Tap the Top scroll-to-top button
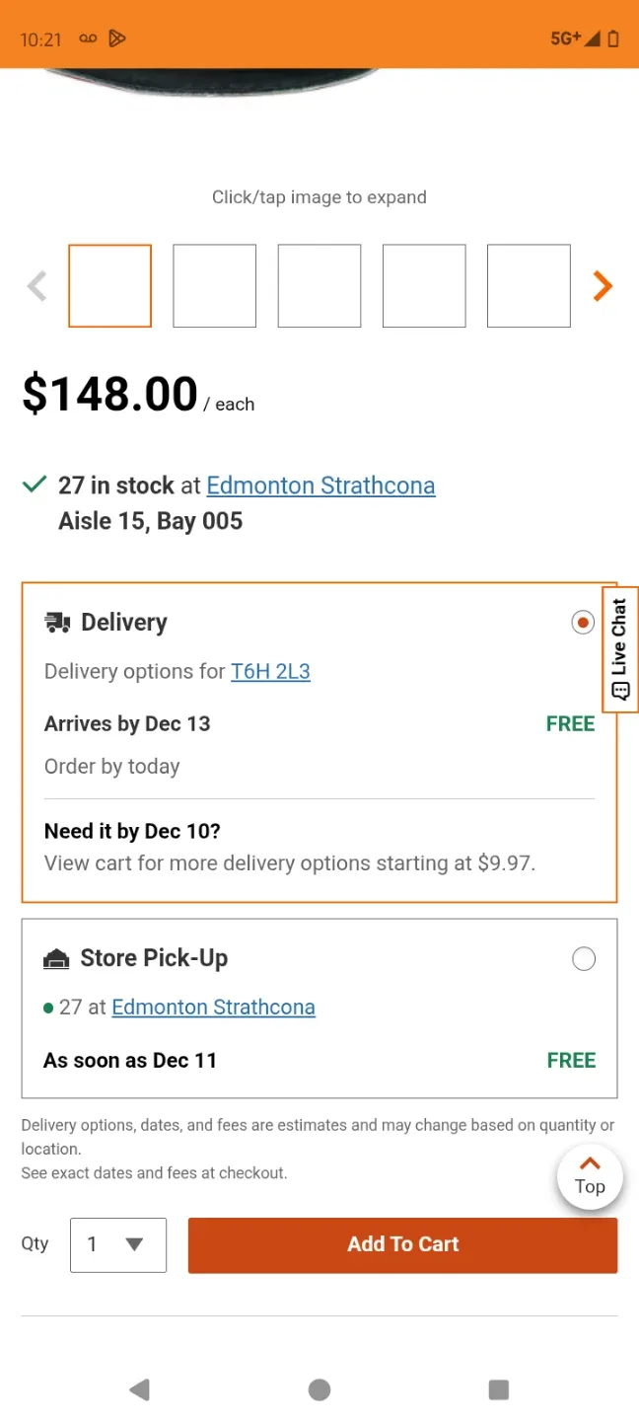This screenshot has width=639, height=1421. coord(590,1176)
